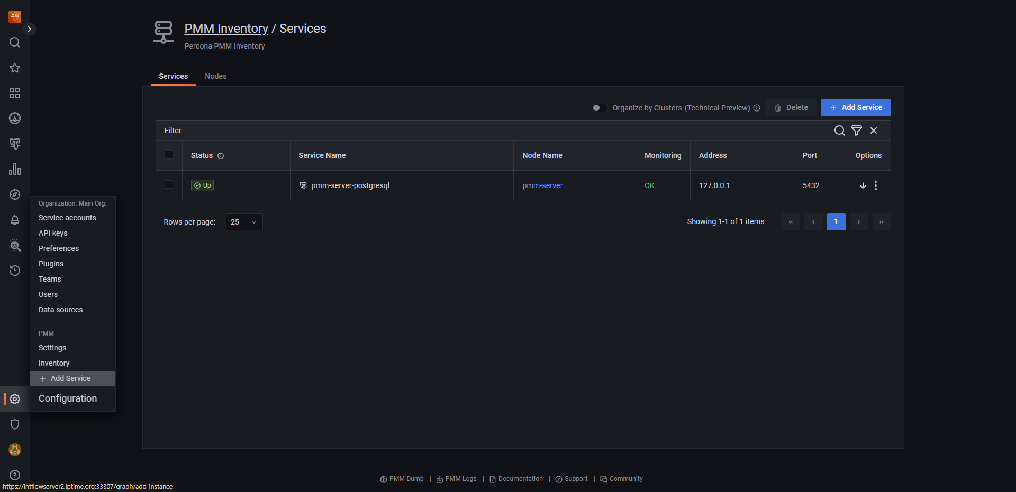1016x492 pixels.
Task: Open the search dashboards icon
Action: [x=15, y=42]
